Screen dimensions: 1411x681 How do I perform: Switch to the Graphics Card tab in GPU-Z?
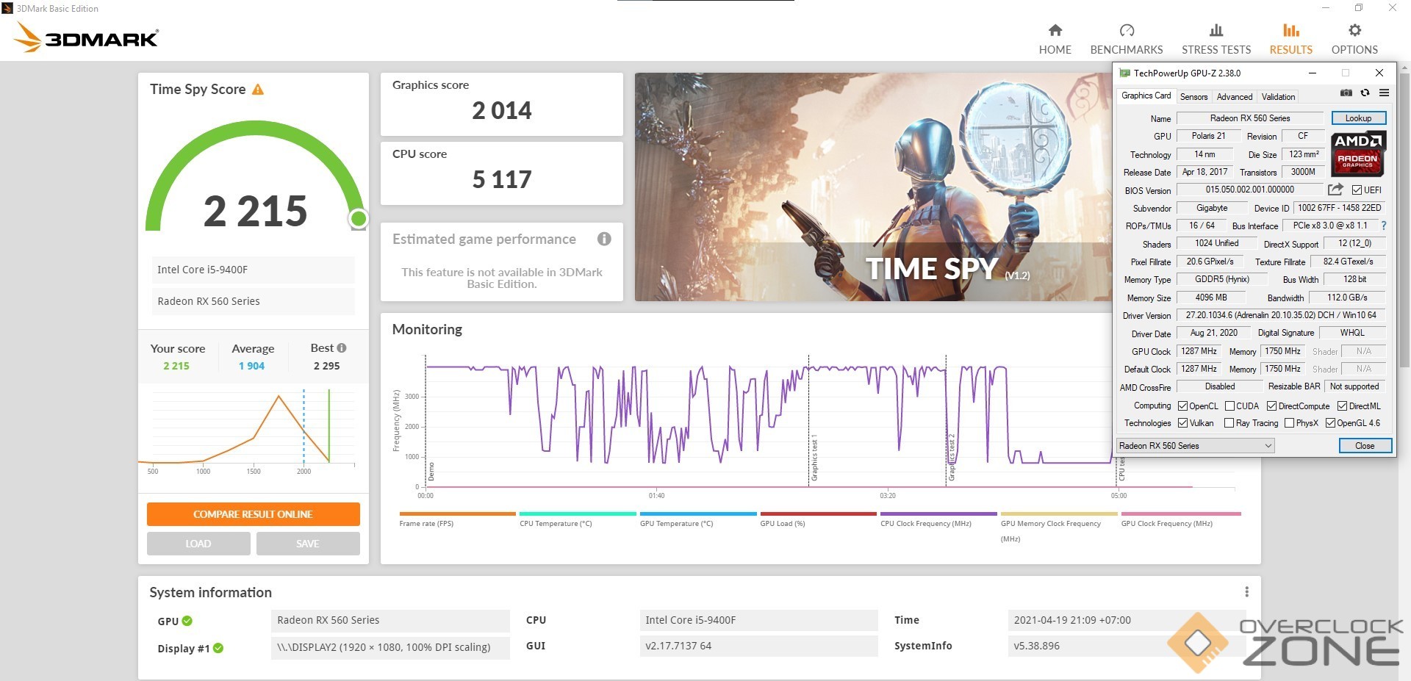1146,96
